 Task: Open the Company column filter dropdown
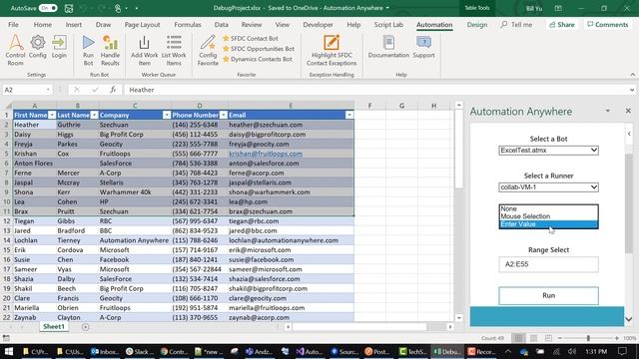click(x=167, y=116)
